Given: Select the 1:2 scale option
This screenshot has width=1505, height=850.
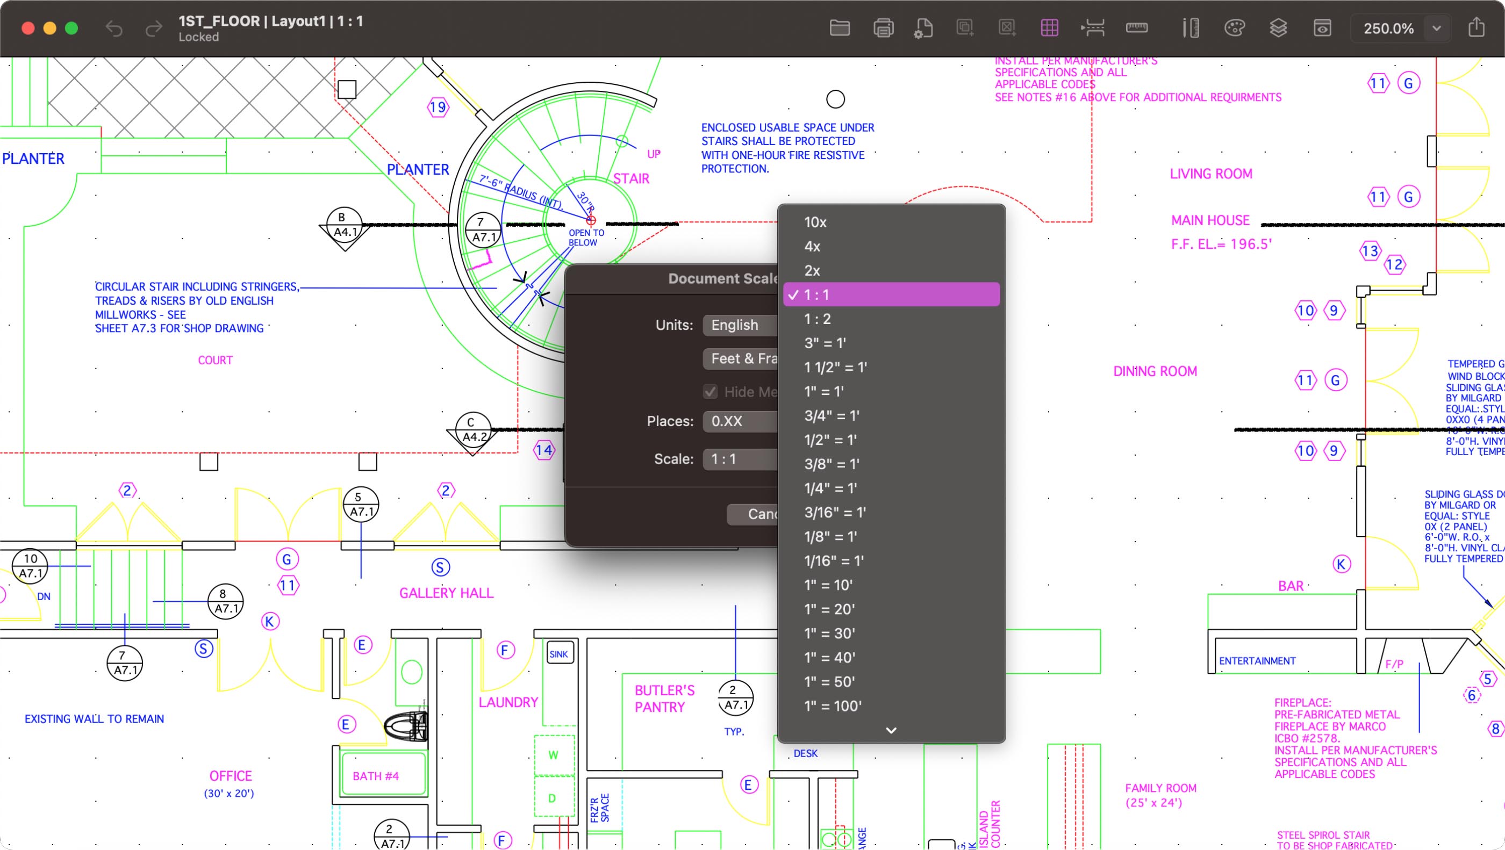Looking at the screenshot, I should click(x=817, y=319).
